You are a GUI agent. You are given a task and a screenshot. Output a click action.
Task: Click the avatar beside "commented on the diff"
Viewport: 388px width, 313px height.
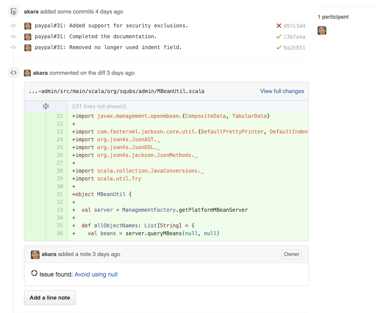pyautogui.click(x=27, y=73)
